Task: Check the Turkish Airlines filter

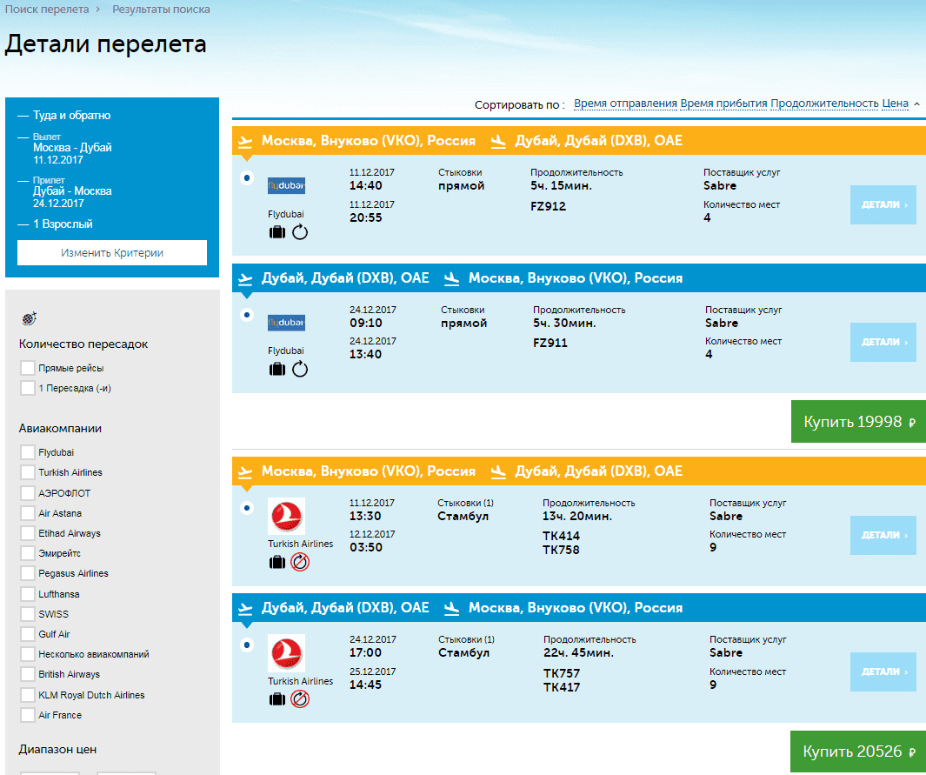Action: pos(27,472)
